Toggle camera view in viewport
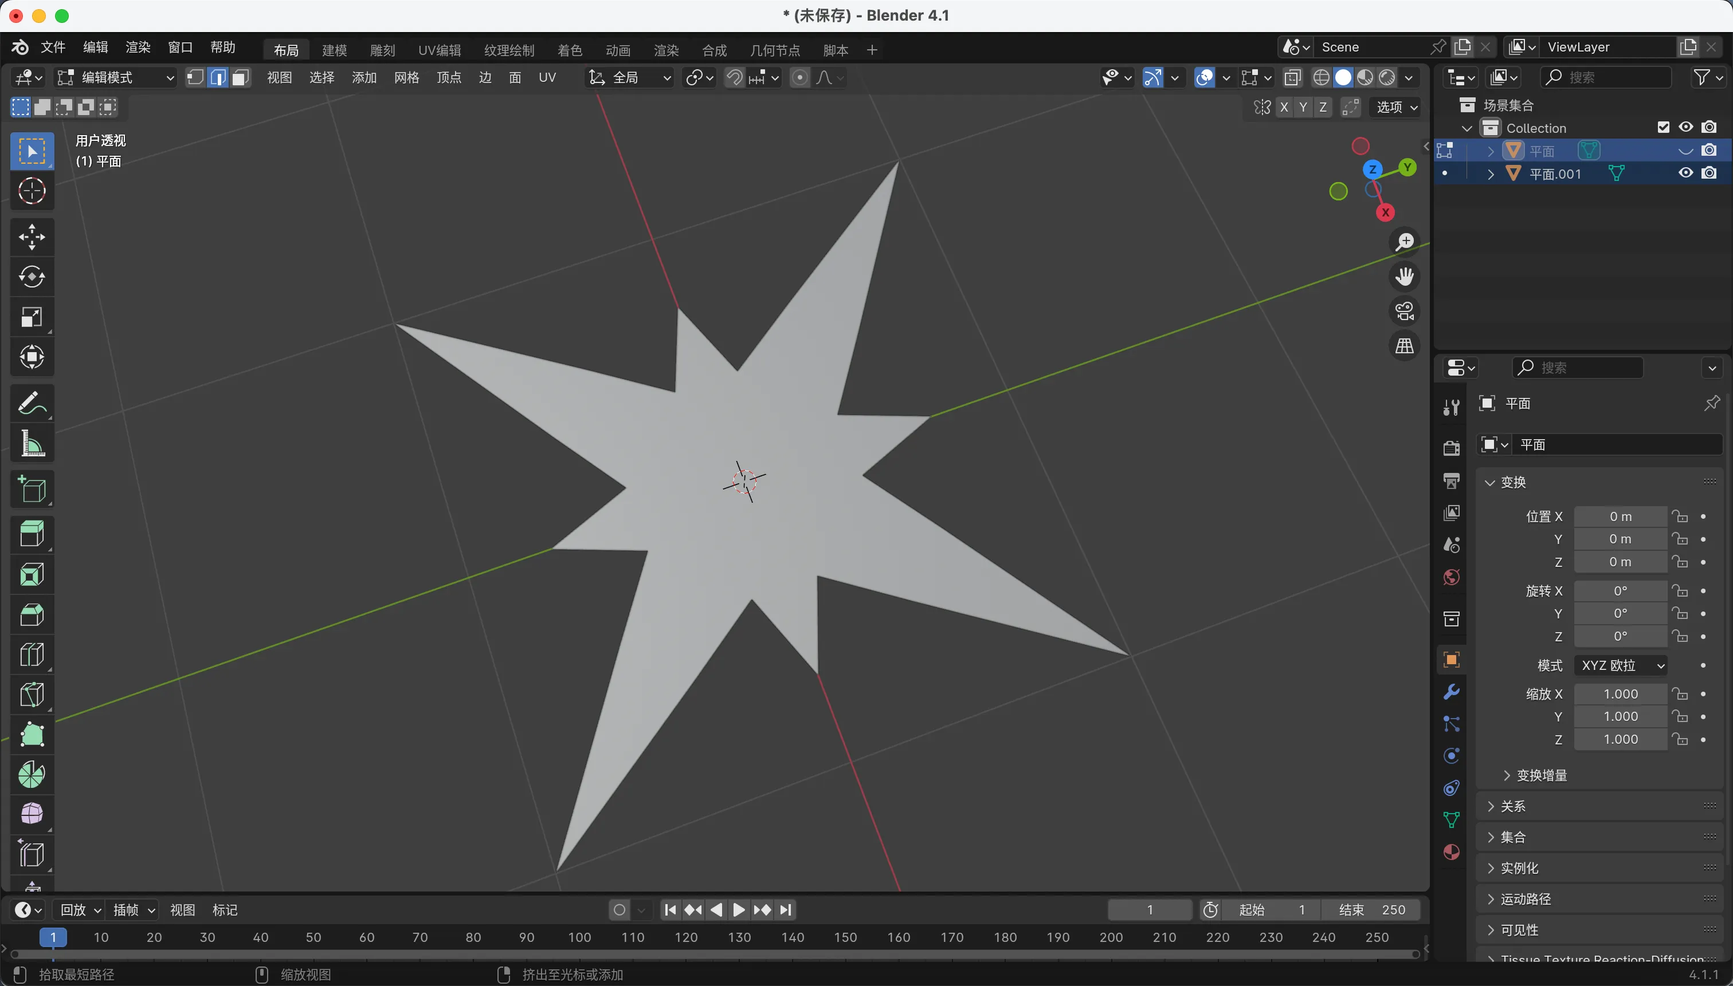Screen dimensions: 1733x986 point(1404,311)
